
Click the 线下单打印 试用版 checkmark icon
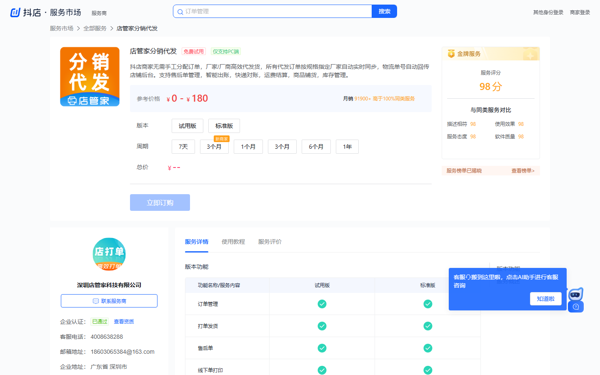[x=322, y=370]
